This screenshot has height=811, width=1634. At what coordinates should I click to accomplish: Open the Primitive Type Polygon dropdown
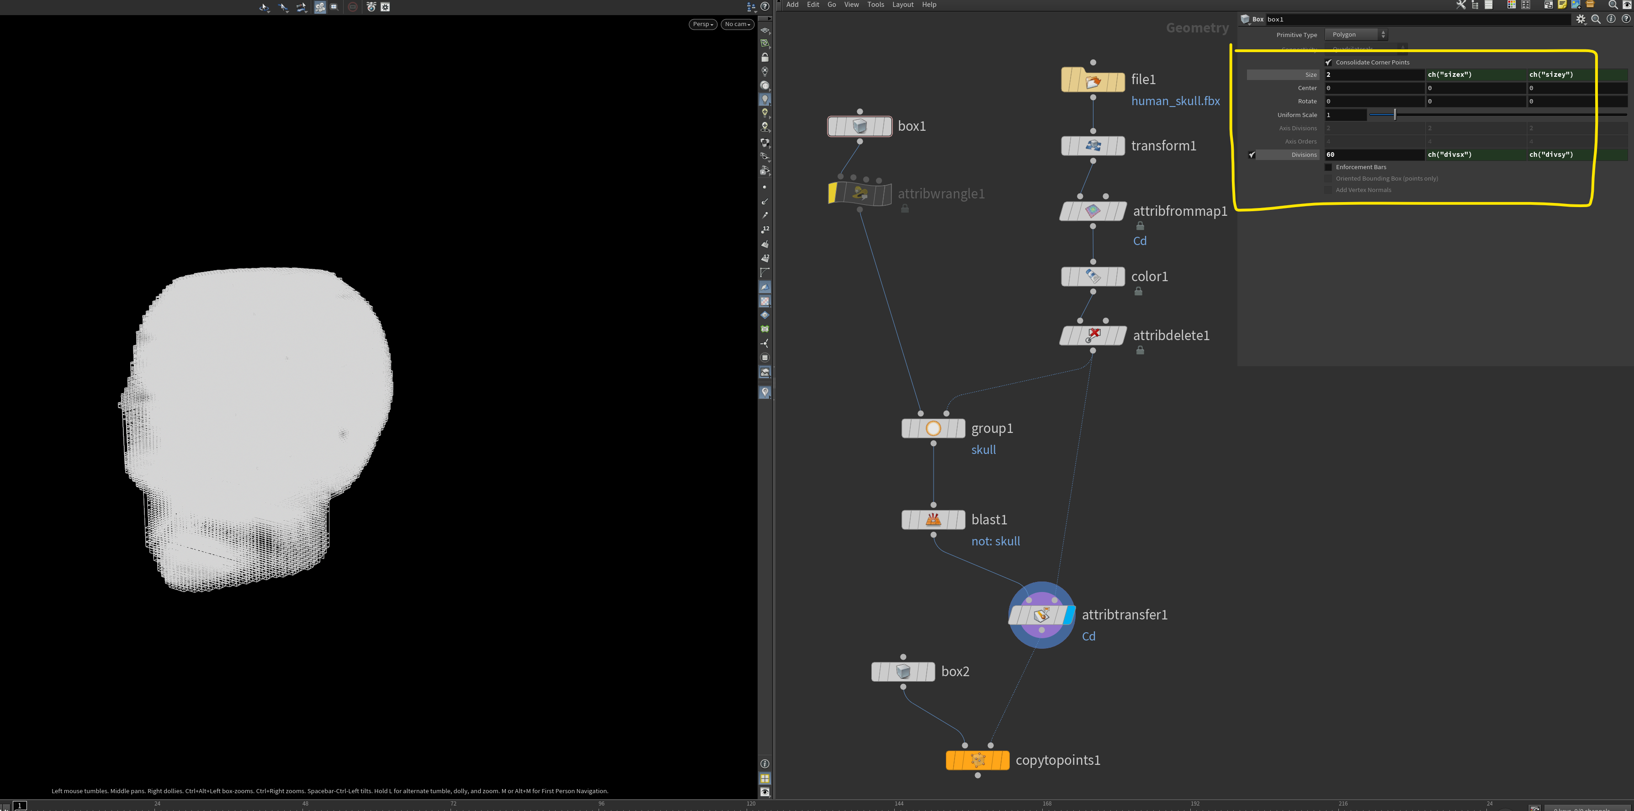point(1356,34)
